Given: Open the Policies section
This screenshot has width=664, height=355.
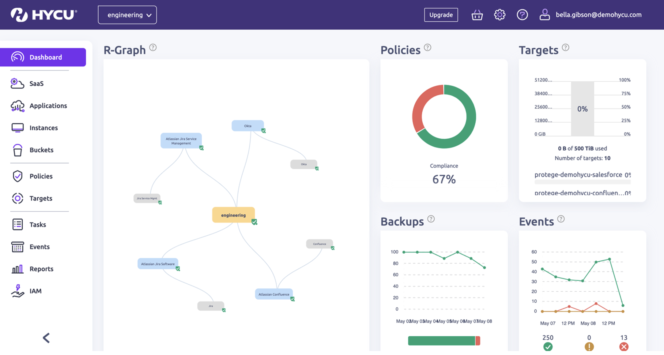Looking at the screenshot, I should (x=40, y=176).
